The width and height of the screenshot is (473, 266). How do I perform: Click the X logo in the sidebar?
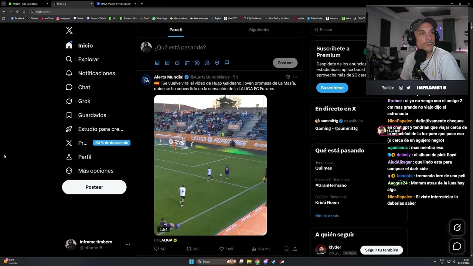[69, 30]
